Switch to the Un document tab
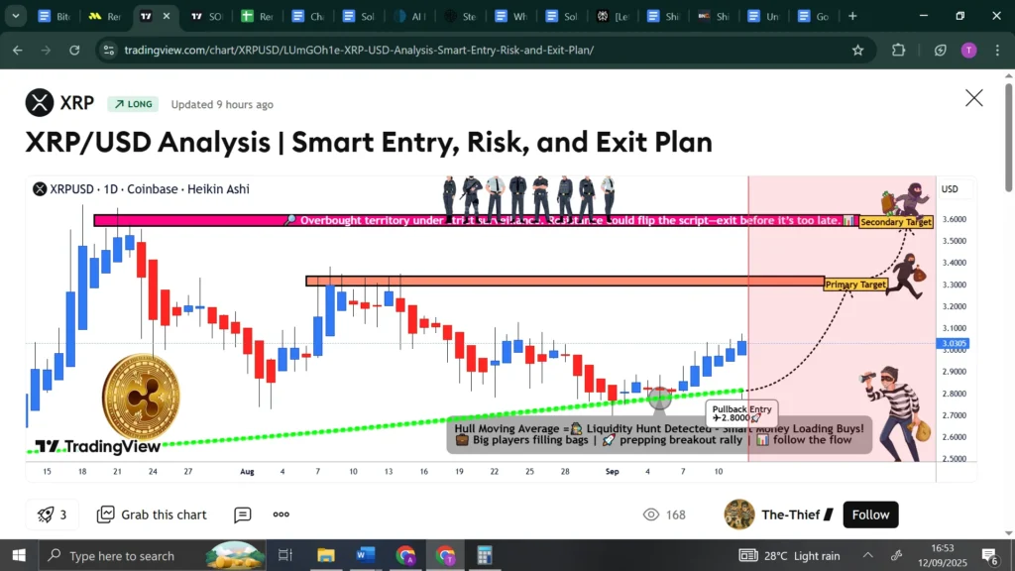Viewport: 1015px width, 571px height. tap(764, 16)
